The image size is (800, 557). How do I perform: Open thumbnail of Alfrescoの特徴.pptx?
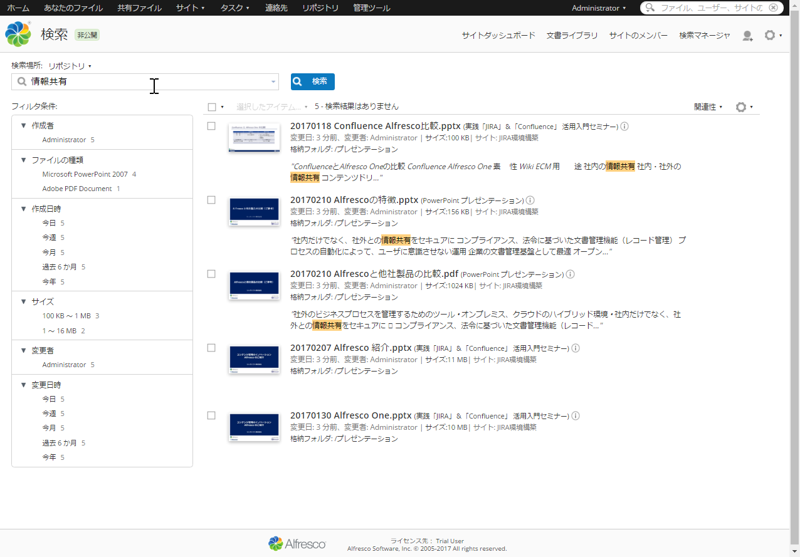point(254,212)
